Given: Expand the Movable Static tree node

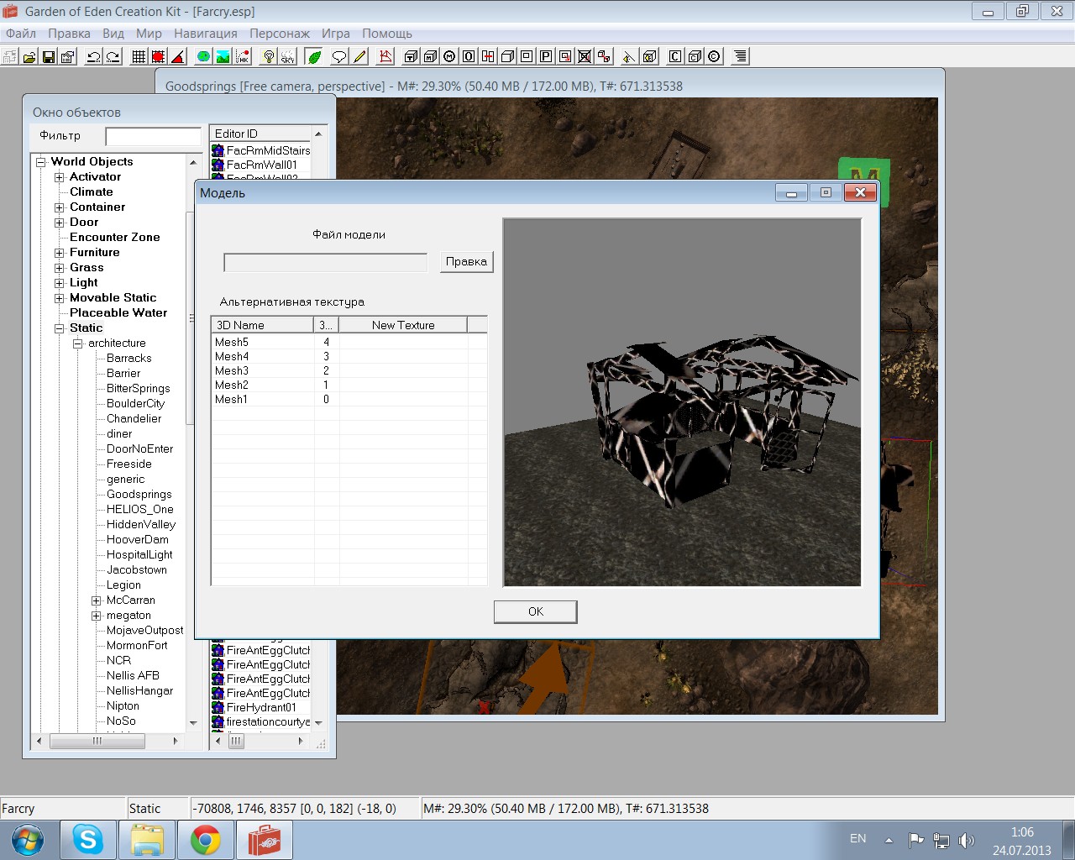Looking at the screenshot, I should [59, 298].
